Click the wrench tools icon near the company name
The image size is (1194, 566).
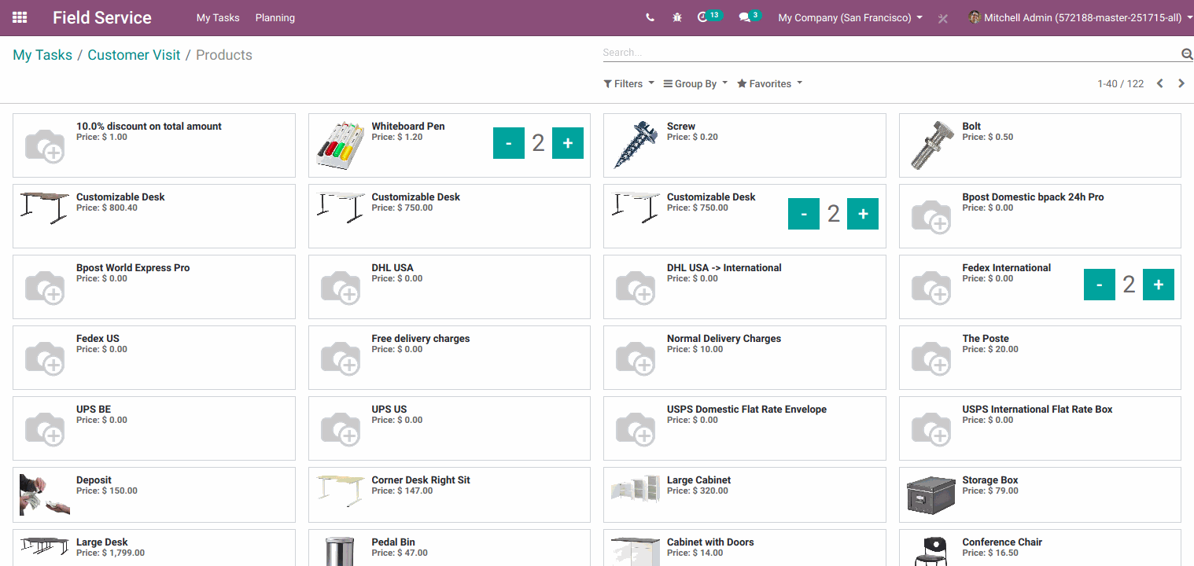point(942,17)
